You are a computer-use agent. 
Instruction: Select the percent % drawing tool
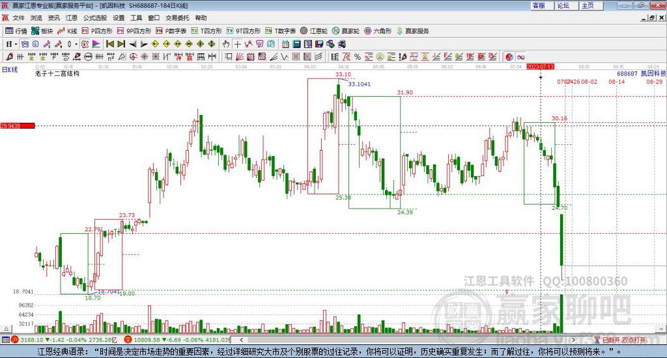pyautogui.click(x=358, y=57)
